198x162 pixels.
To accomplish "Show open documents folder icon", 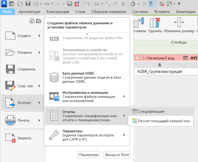I will coord(39,21).
